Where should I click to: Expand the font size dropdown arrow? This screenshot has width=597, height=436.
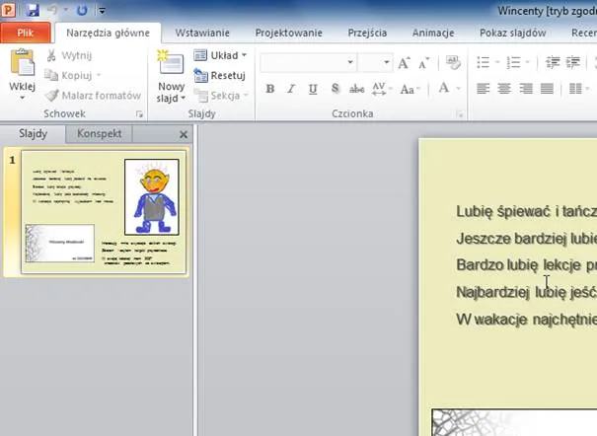387,62
